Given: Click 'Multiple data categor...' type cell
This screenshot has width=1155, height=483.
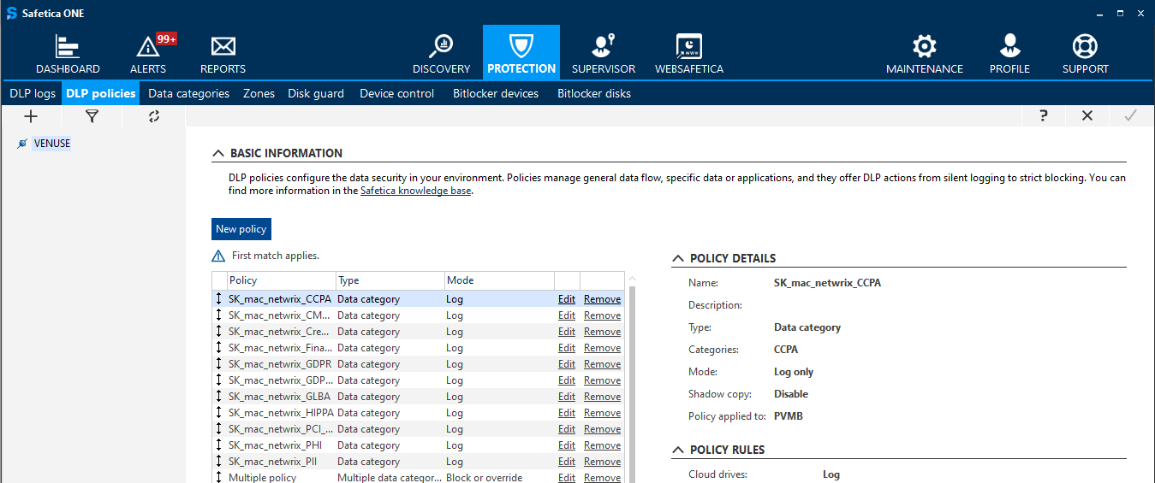Looking at the screenshot, I should tap(390, 478).
